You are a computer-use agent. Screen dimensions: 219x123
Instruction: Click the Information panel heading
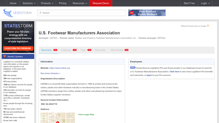(47, 61)
